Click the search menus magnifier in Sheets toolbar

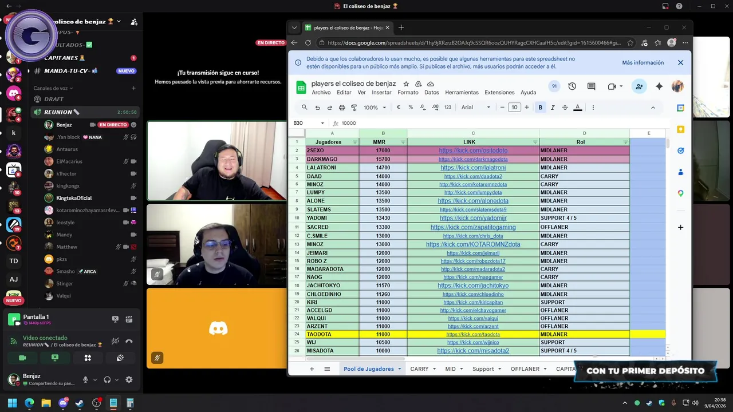coord(305,108)
